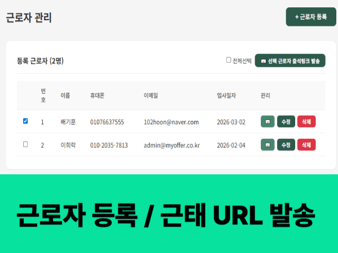Click the 이메일 column header

[151, 96]
